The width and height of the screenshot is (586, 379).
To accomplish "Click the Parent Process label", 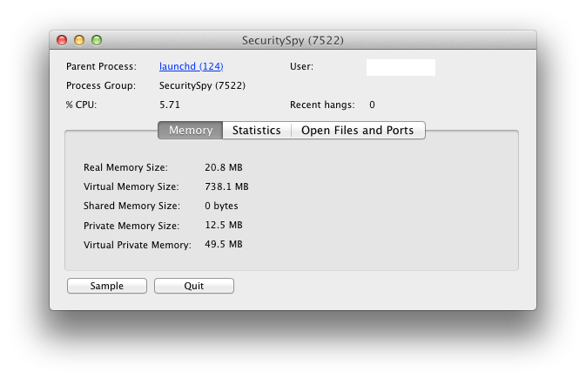I will 101,66.
